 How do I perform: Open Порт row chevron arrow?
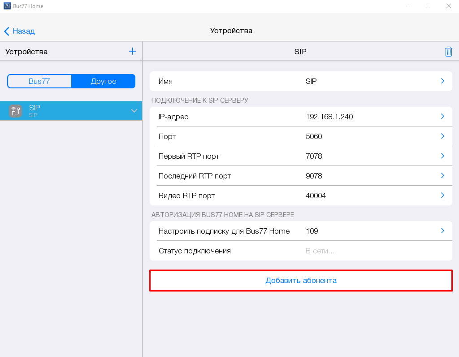tap(442, 136)
